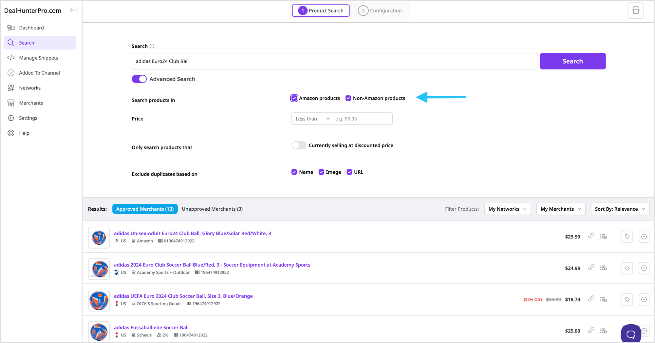Expand the My Merchants filter dropdown
Image resolution: width=655 pixels, height=343 pixels.
point(561,209)
